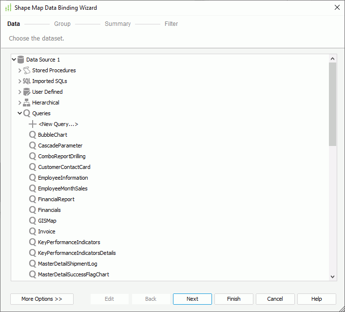Click the scrollbar down arrow

click(x=332, y=277)
